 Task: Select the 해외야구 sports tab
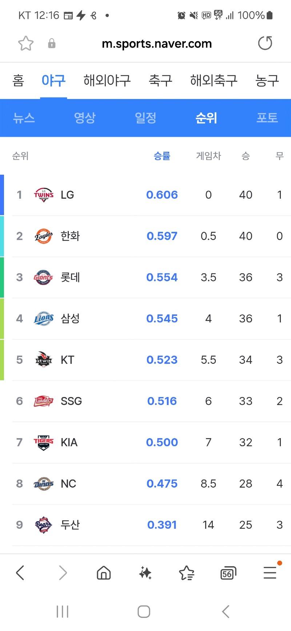[107, 80]
